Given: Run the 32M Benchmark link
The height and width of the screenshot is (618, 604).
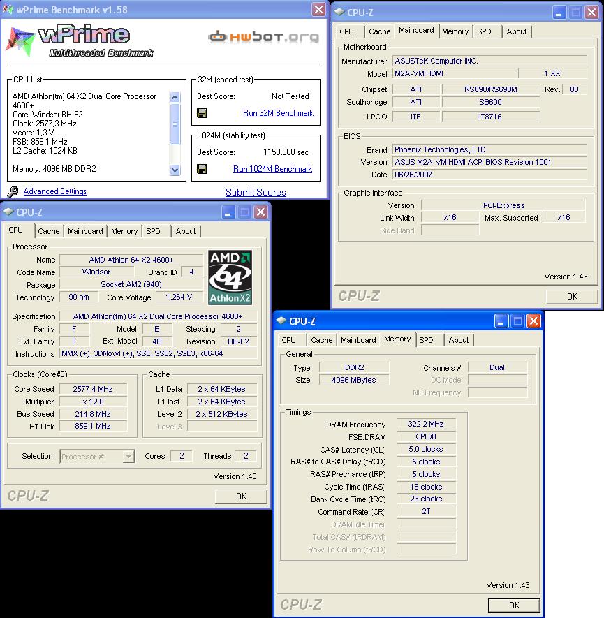Looking at the screenshot, I should (x=278, y=113).
